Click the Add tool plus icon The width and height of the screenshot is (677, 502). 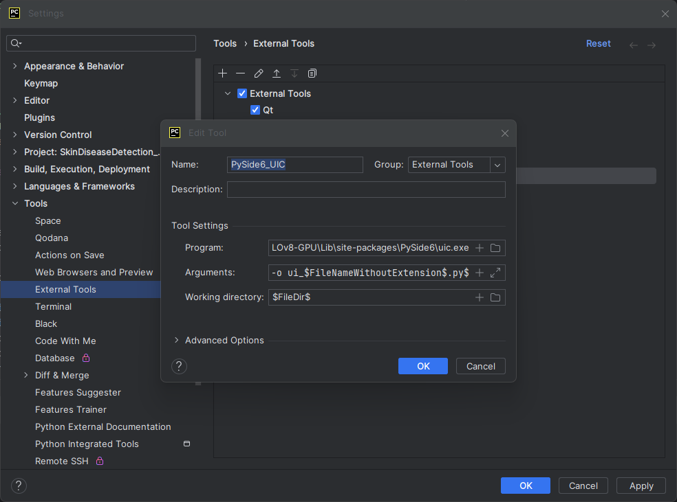pos(222,73)
